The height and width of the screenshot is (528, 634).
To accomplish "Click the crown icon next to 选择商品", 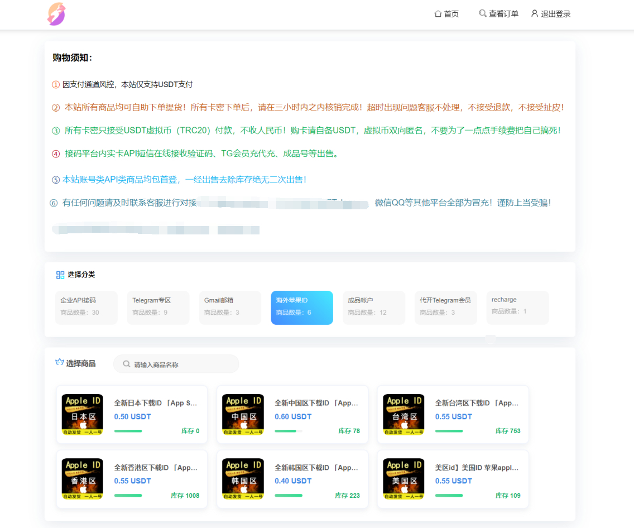I will tap(60, 363).
